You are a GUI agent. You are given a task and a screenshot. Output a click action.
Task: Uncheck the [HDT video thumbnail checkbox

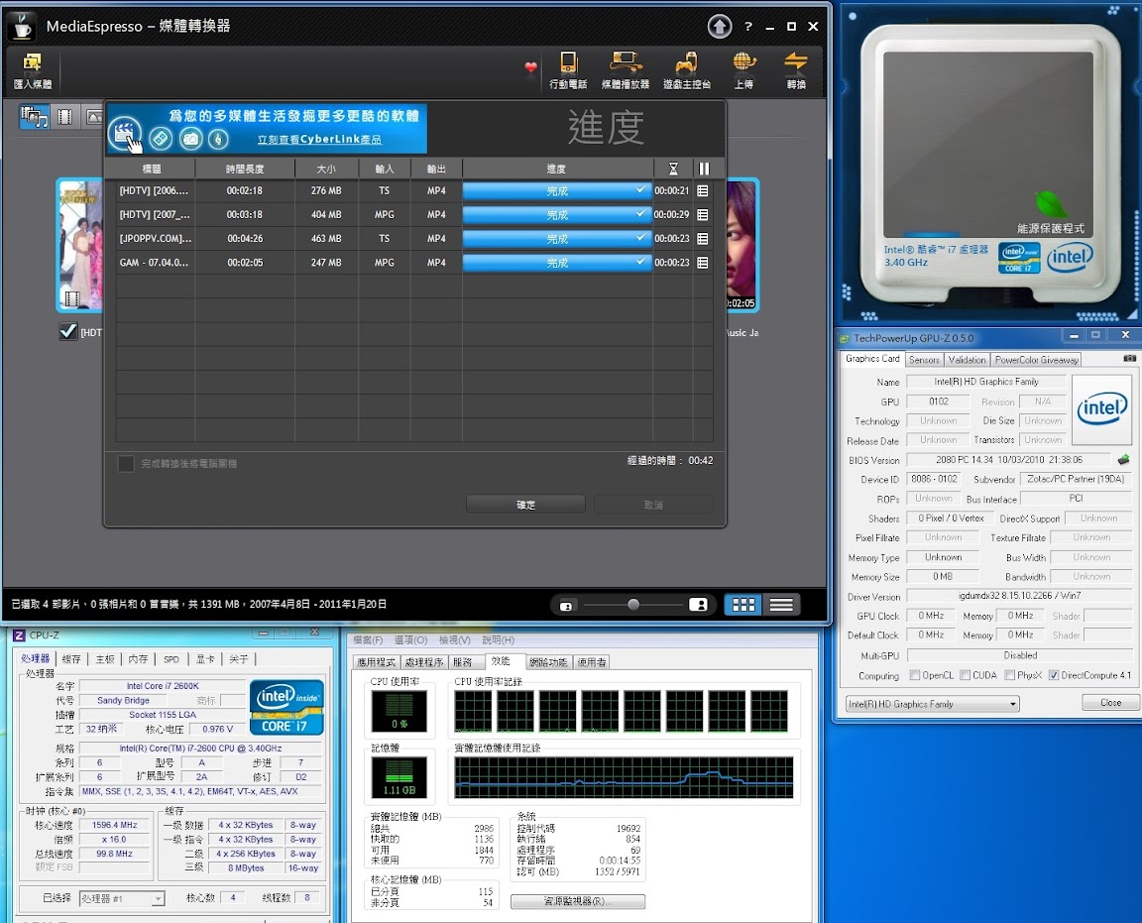pyautogui.click(x=68, y=332)
